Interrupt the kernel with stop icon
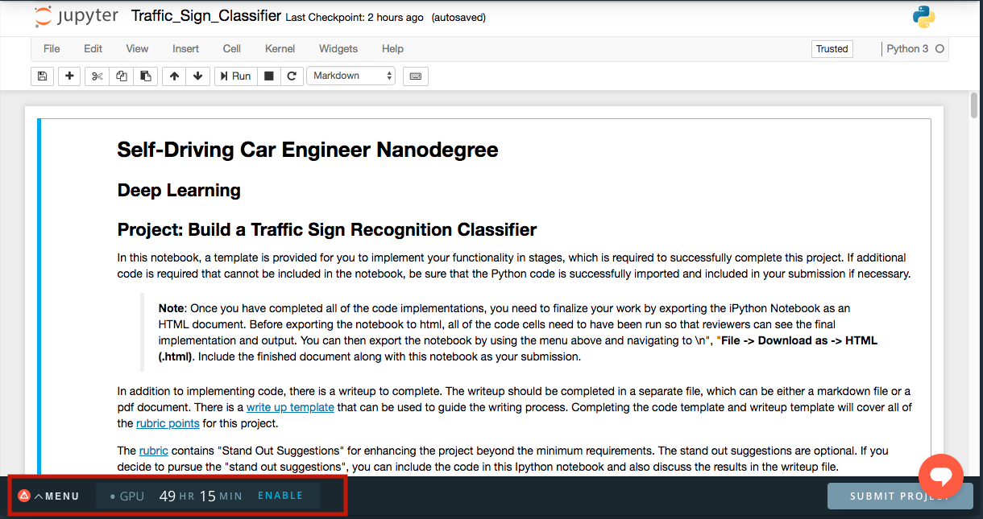The height and width of the screenshot is (519, 983). pos(269,76)
